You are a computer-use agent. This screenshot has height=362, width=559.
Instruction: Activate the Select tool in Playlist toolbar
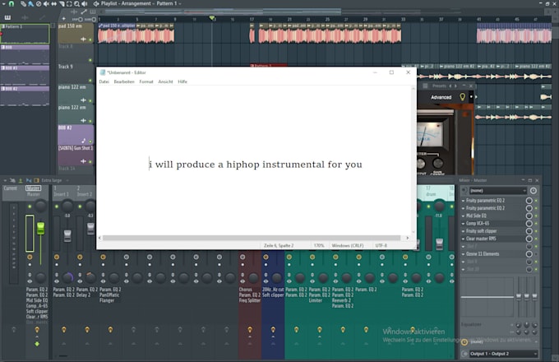pos(69,3)
